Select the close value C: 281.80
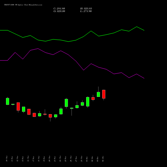 click(59, 9)
